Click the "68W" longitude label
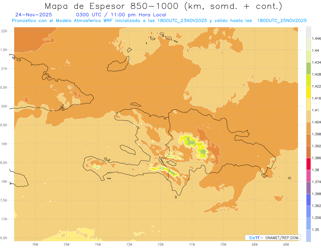Screen dimensions: 321x248 286,245
